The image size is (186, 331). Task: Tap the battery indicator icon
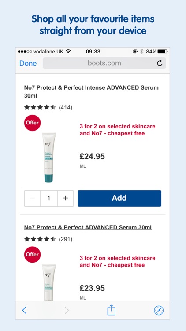pyautogui.click(x=162, y=51)
